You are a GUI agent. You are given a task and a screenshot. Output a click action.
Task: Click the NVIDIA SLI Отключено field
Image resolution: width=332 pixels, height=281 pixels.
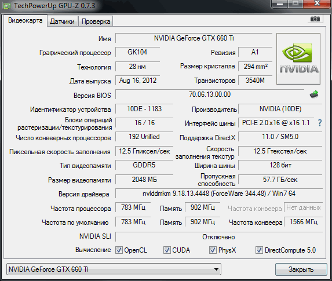(x=219, y=237)
